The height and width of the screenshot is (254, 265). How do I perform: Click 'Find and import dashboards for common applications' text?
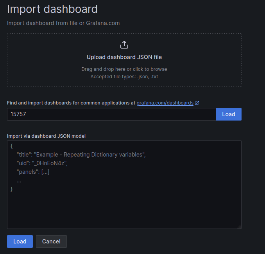coord(69,103)
